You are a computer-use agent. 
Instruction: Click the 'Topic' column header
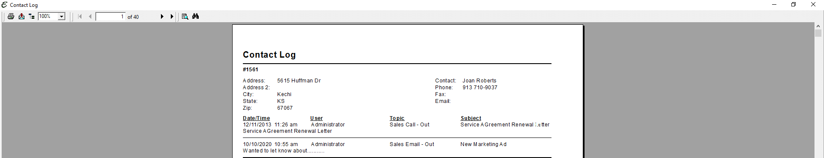(397, 118)
